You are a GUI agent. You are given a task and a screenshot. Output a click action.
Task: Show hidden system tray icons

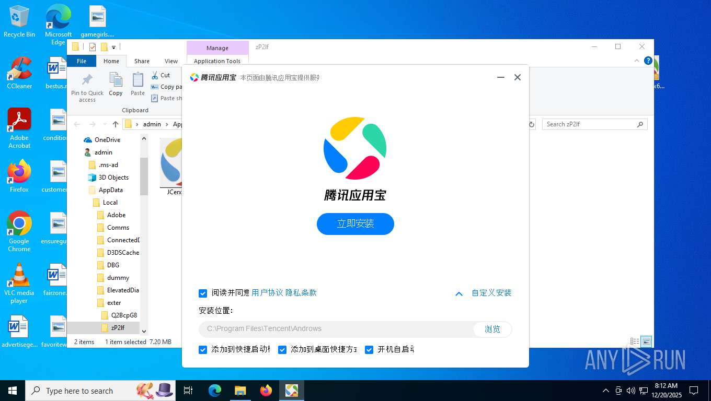606,391
